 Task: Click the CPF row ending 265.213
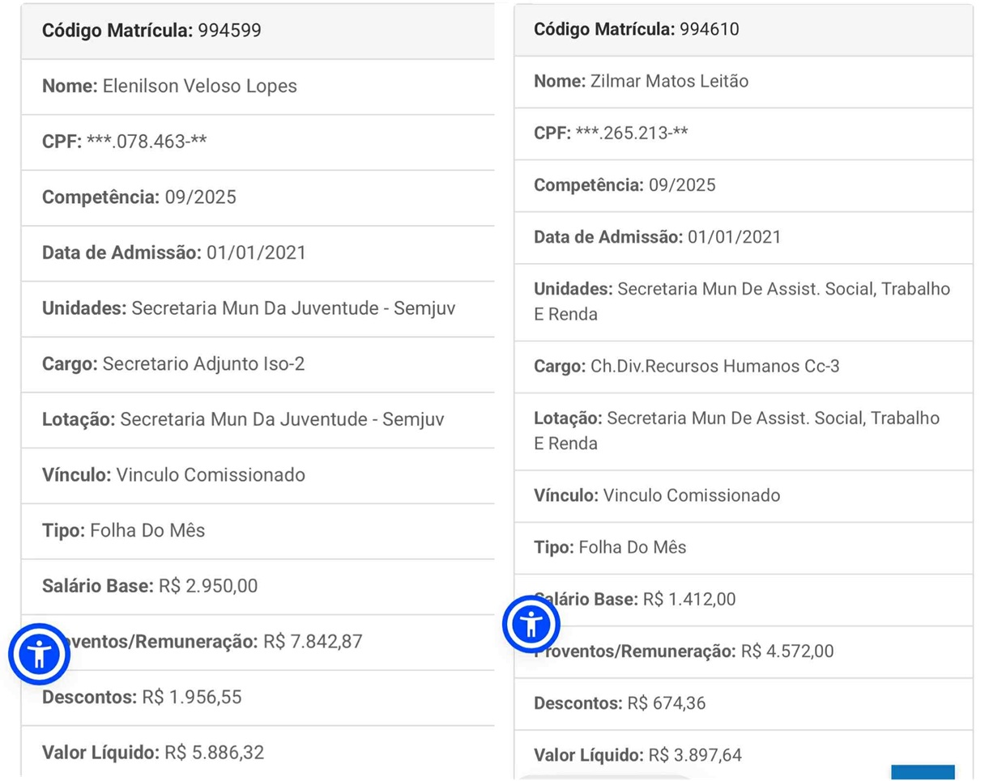[612, 133]
